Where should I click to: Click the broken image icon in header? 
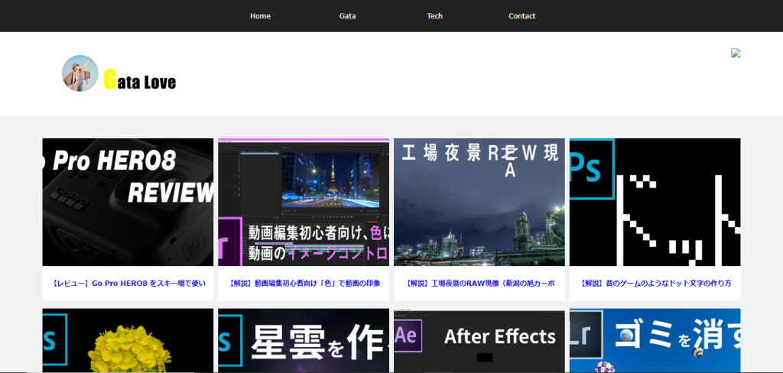pyautogui.click(x=736, y=53)
